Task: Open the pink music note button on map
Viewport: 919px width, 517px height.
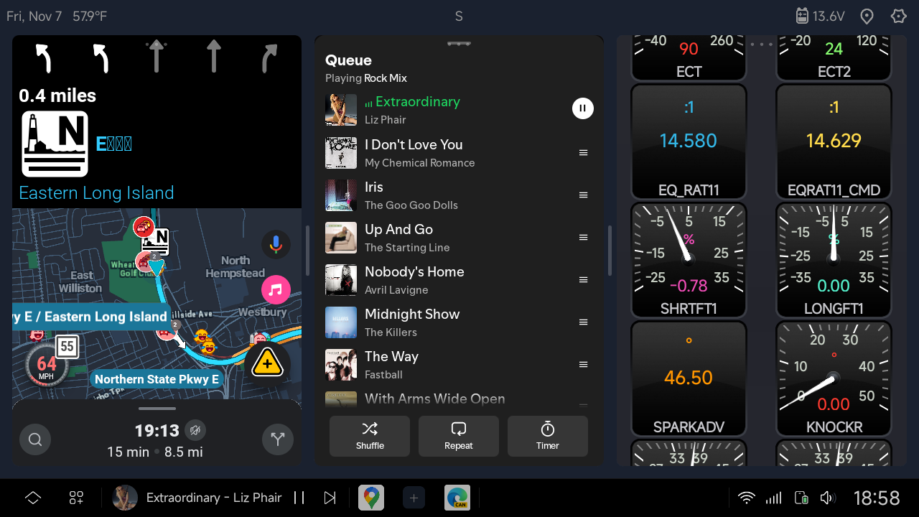Action: click(x=276, y=290)
